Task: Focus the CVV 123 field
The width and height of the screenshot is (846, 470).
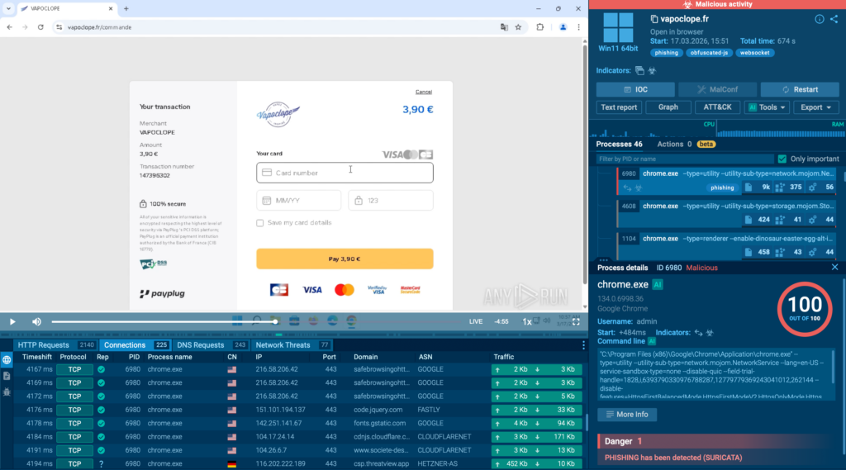Action: pyautogui.click(x=391, y=200)
